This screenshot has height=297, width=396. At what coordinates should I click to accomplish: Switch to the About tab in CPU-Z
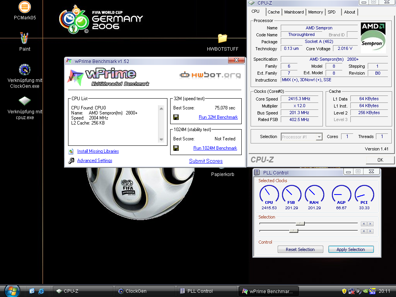click(350, 12)
